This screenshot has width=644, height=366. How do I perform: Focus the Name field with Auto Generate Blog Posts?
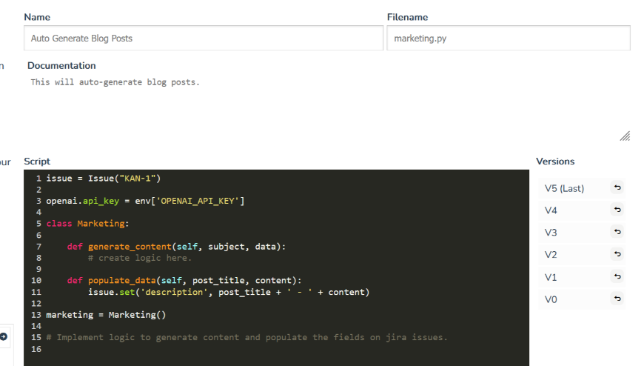(204, 38)
